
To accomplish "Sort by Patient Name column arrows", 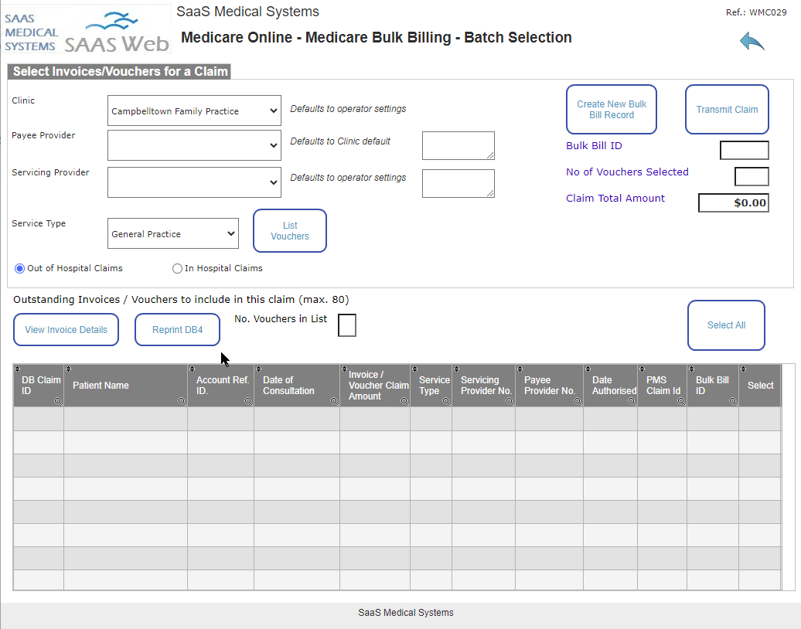I will pyautogui.click(x=69, y=369).
